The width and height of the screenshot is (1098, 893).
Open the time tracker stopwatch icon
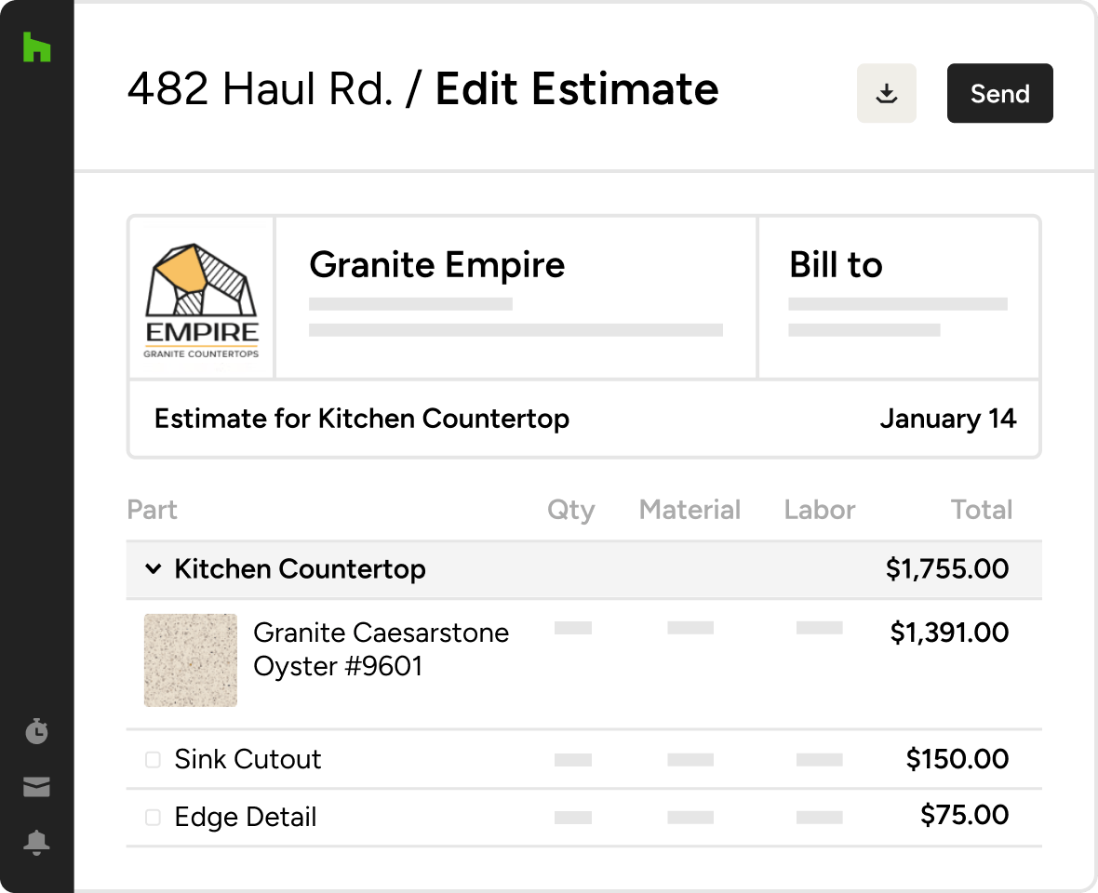click(x=36, y=732)
